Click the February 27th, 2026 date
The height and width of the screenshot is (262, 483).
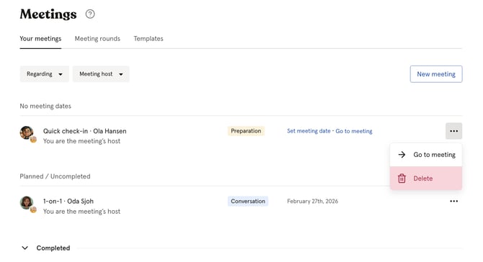[312, 201]
